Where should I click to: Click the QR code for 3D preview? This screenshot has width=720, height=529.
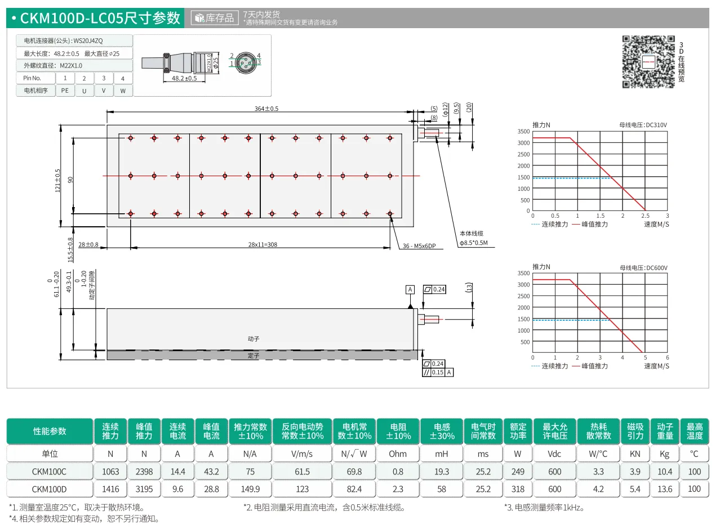pos(648,61)
